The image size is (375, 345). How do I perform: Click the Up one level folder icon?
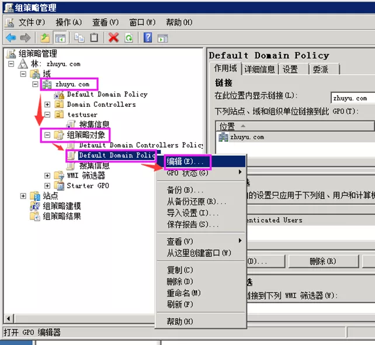[x=45, y=38]
